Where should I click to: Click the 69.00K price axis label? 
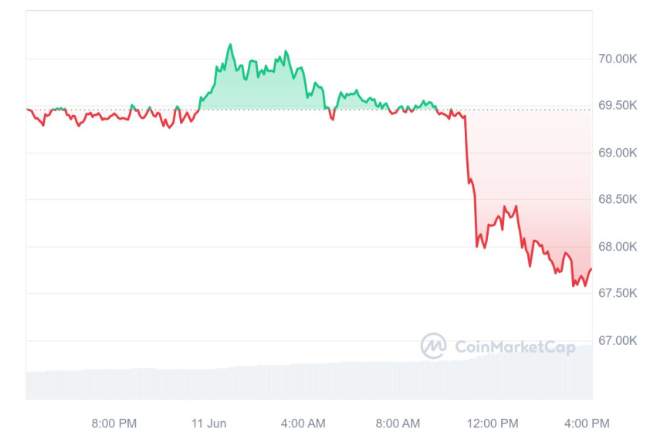point(616,153)
